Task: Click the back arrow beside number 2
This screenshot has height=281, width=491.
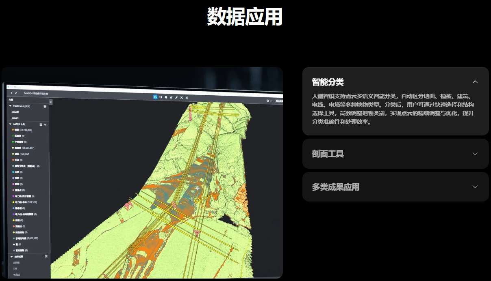Action: 11,93
